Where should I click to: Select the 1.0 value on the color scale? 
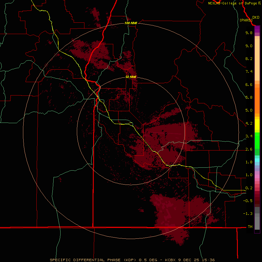(249, 175)
